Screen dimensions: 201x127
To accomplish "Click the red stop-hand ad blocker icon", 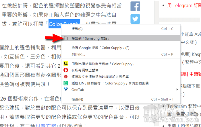I will 66,70.
